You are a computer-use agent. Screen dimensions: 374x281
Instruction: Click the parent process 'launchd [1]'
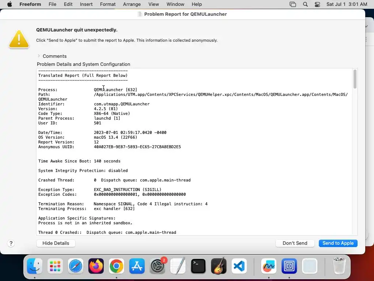tap(107, 119)
